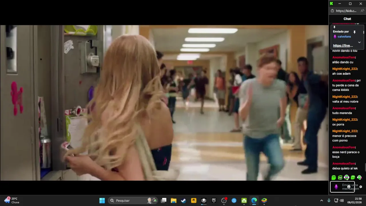Click the 'esse nerd parece o boça' message
This screenshot has width=366, height=206.
click(346, 154)
